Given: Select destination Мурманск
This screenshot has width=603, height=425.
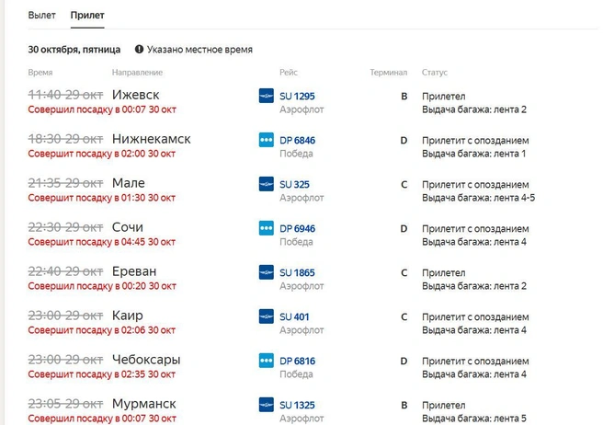Looking at the screenshot, I should [143, 404].
